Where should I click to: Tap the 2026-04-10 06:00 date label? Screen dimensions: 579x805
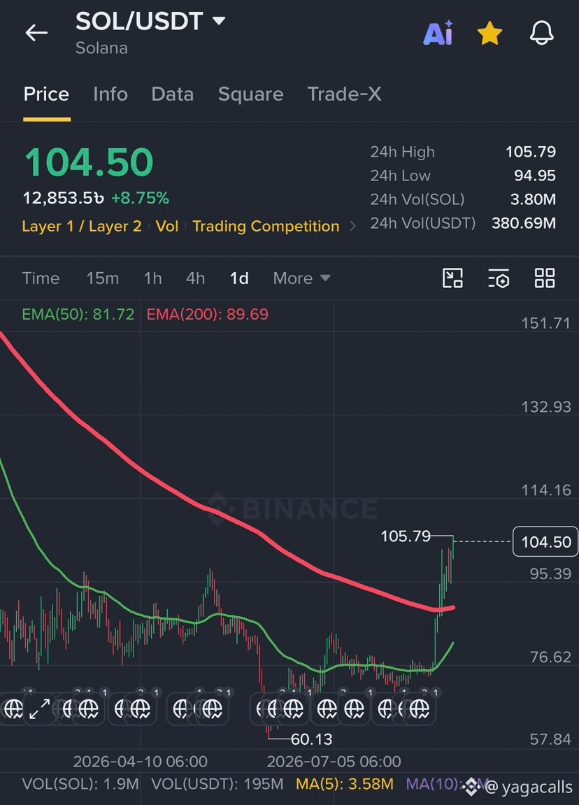pyautogui.click(x=140, y=762)
